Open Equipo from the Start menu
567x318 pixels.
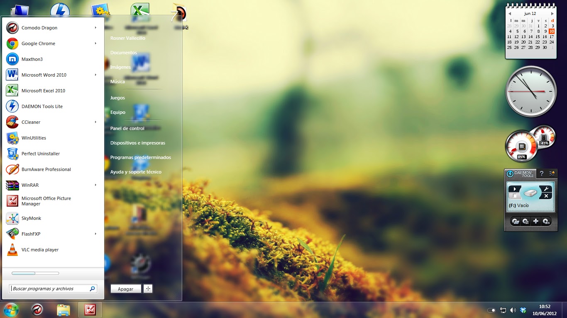pos(118,112)
